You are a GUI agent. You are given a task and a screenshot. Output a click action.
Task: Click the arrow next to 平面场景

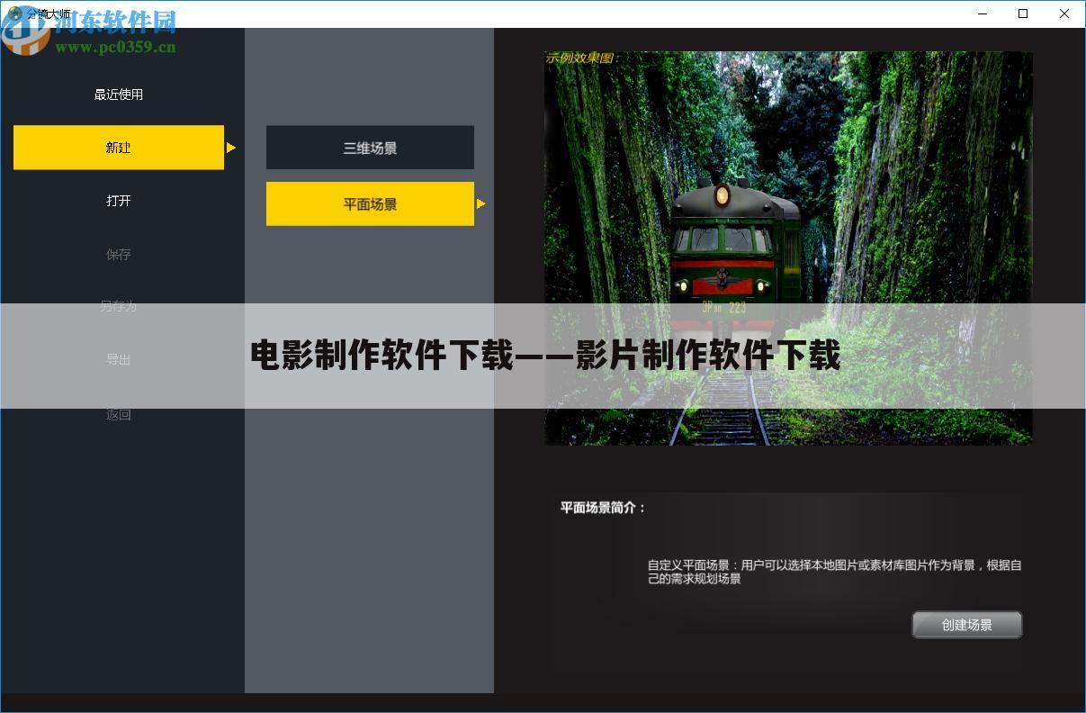481,203
